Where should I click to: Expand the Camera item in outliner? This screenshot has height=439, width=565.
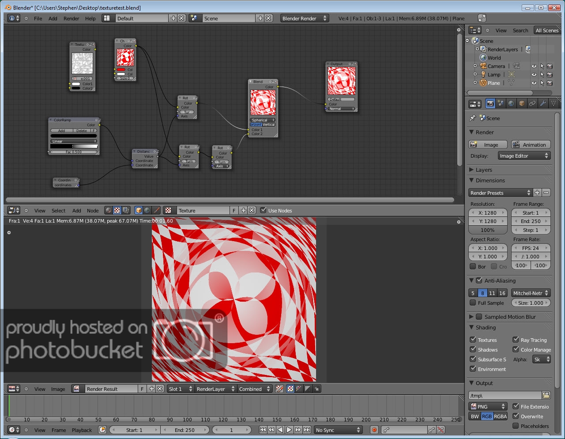(x=475, y=66)
